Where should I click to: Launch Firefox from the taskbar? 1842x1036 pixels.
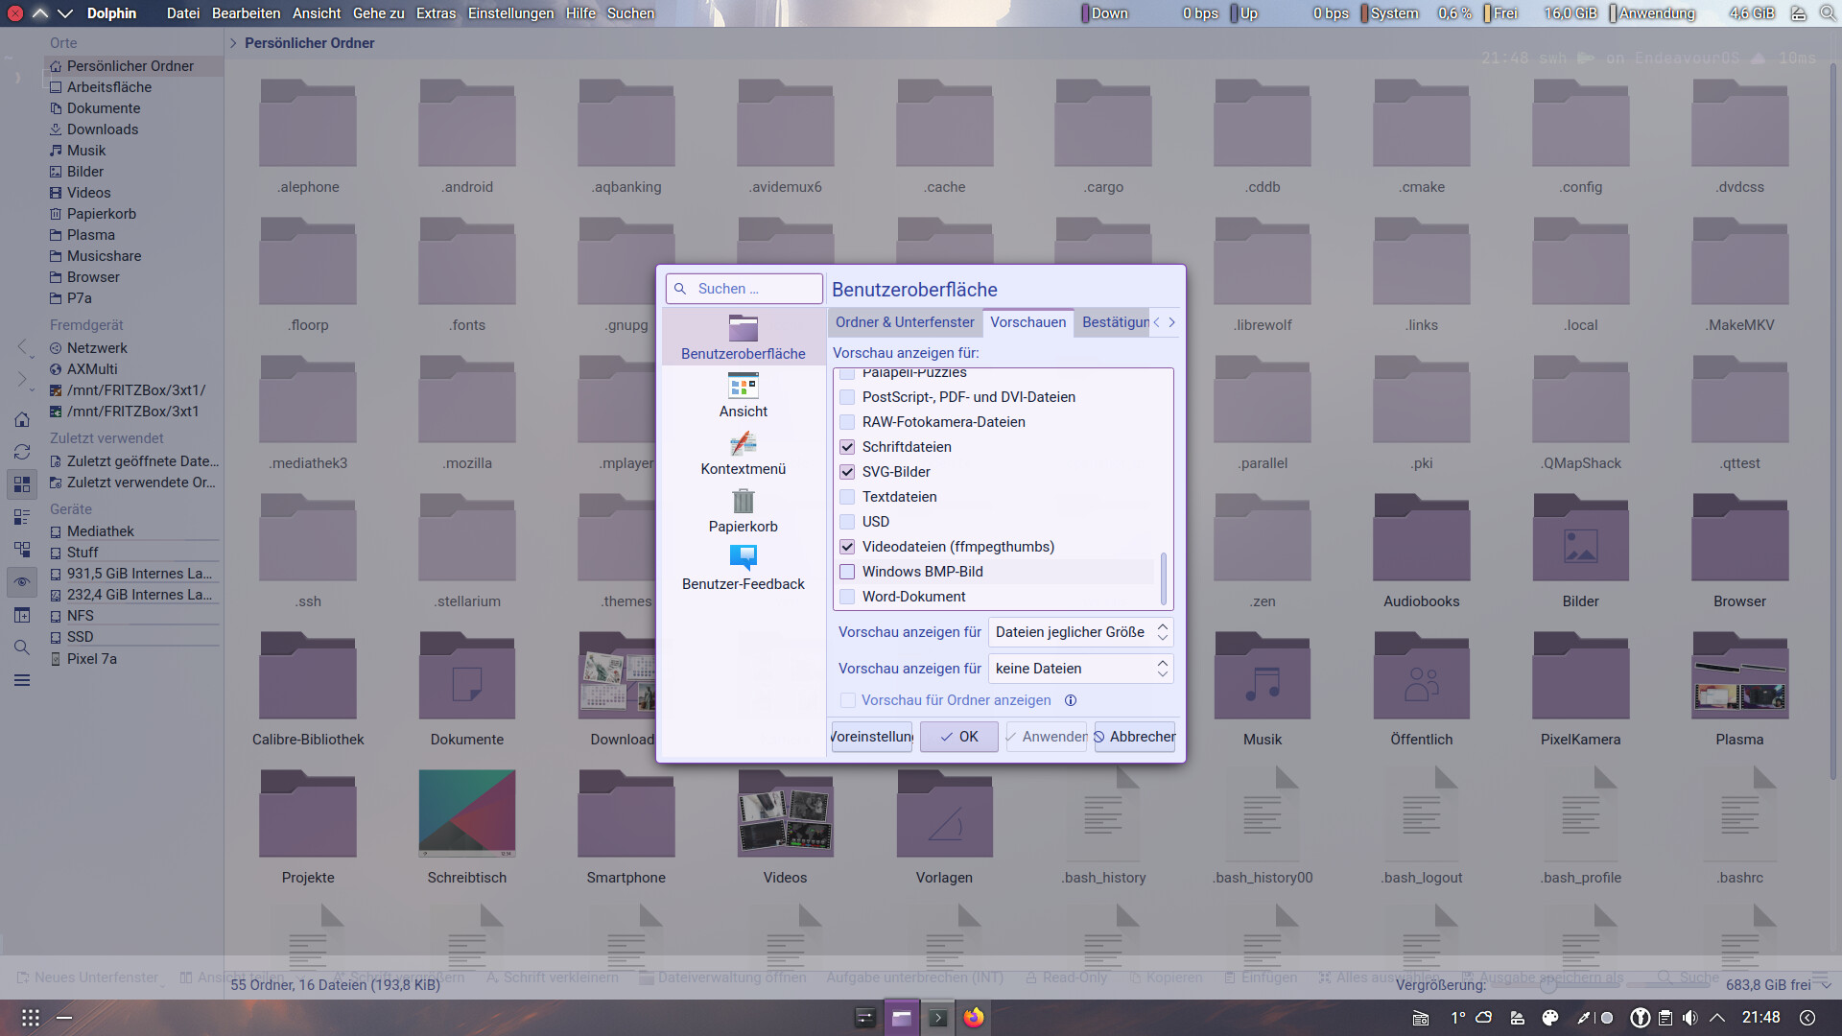(x=974, y=1018)
